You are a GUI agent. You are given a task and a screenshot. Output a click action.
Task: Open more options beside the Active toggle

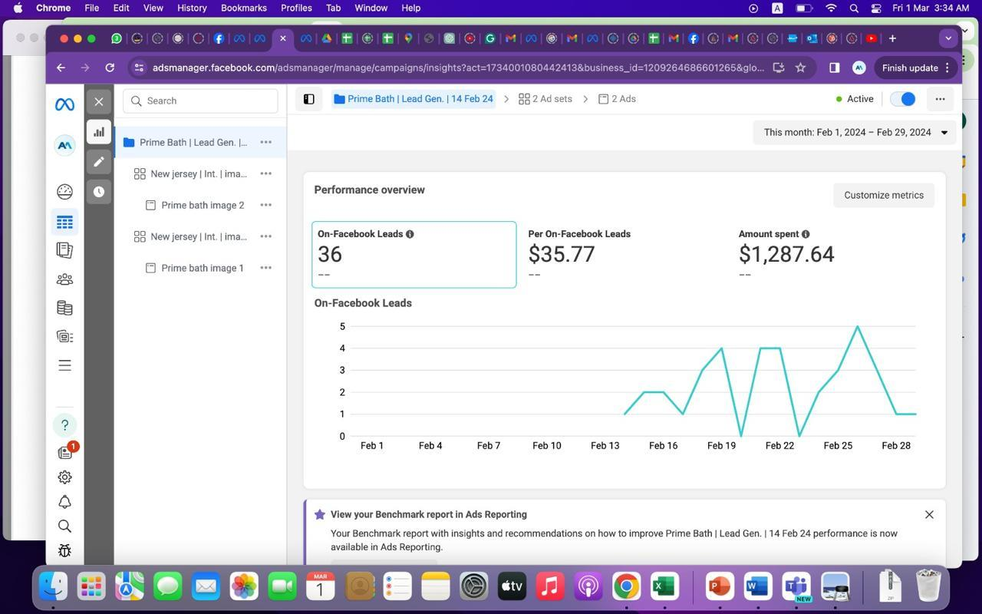tap(940, 99)
